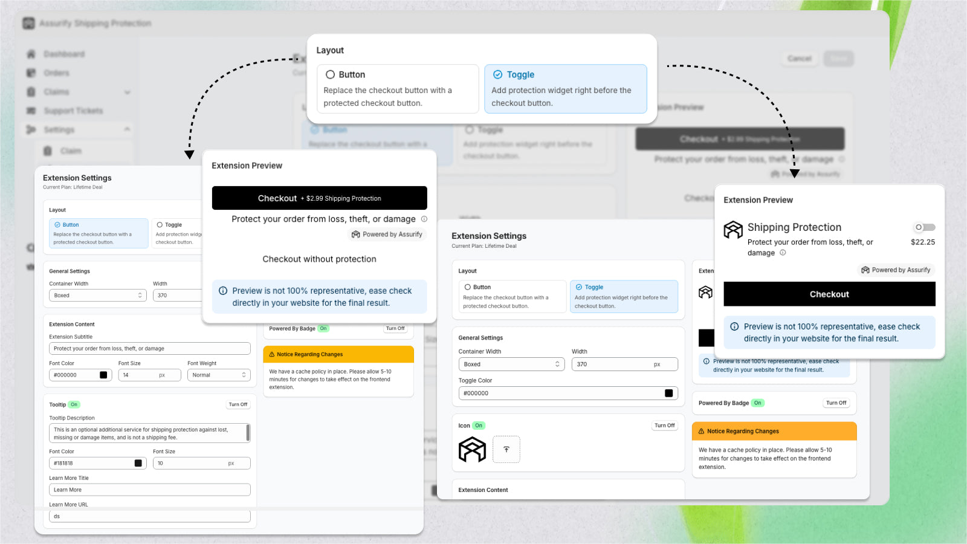The image size is (967, 544).
Task: Select the Settings gear icon in sidebar
Action: [x=31, y=129]
